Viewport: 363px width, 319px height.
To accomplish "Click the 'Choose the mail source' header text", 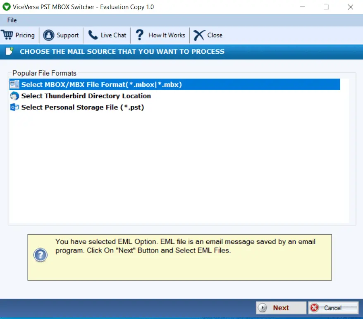I will [122, 52].
